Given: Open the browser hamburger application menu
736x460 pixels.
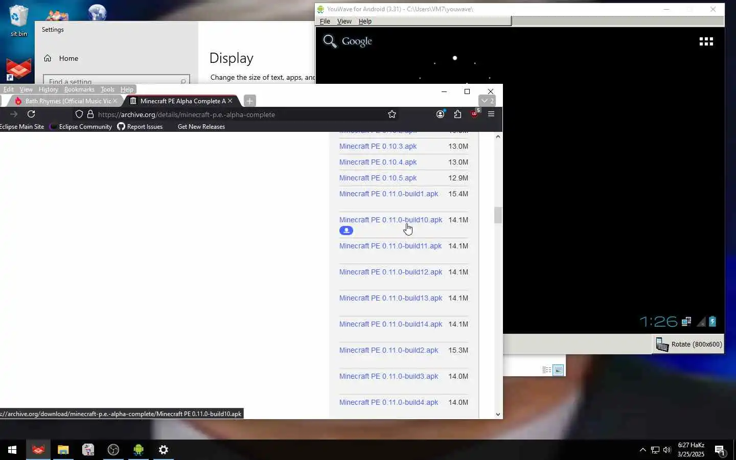Looking at the screenshot, I should click(491, 114).
